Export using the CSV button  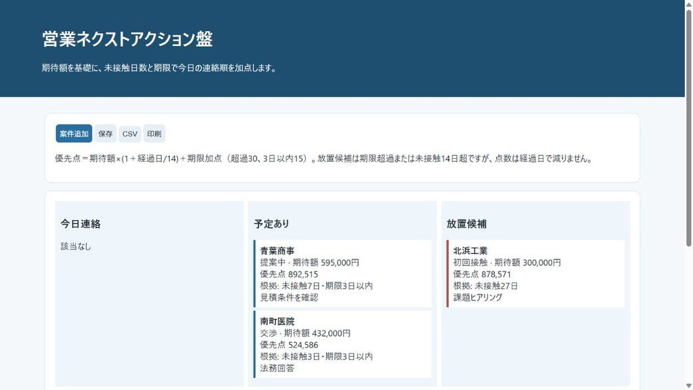[x=130, y=133]
